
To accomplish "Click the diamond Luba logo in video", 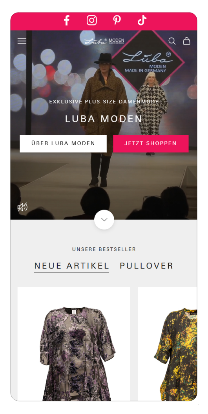I will click(x=148, y=61).
